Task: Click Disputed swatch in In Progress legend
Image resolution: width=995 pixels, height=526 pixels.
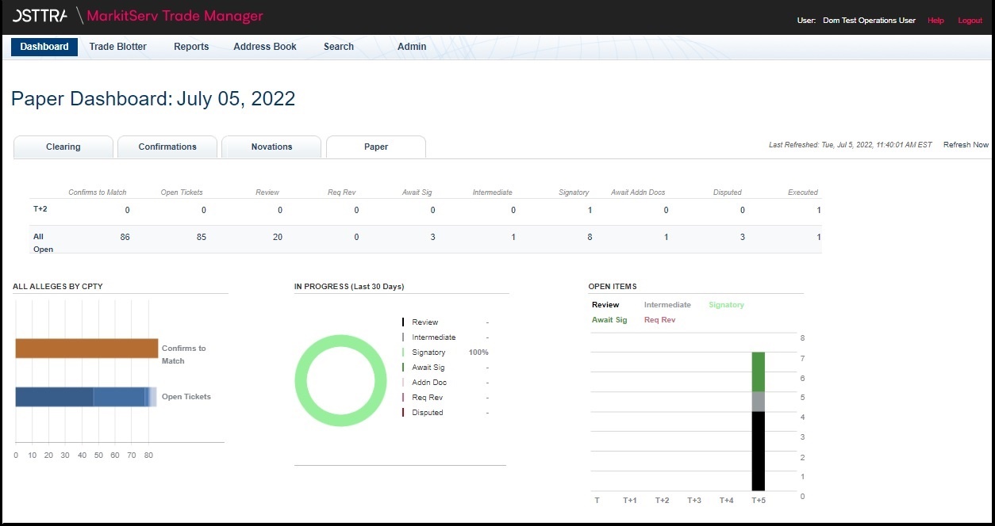Action: (x=403, y=413)
